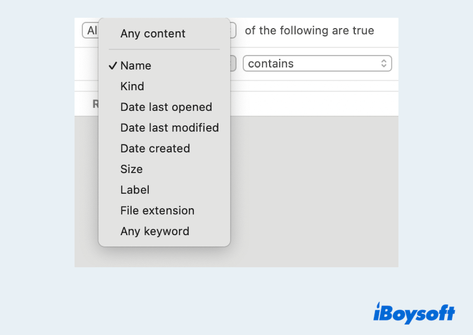Choose Any keyword at menu bottom
473x335 pixels.
[155, 232]
